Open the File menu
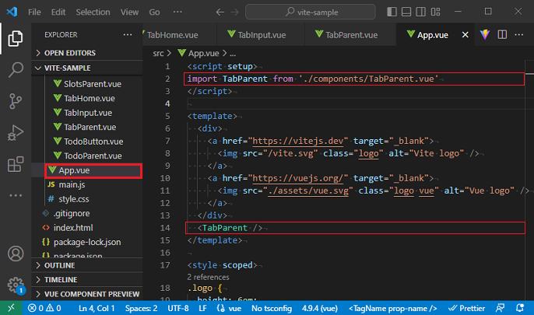 [34, 12]
